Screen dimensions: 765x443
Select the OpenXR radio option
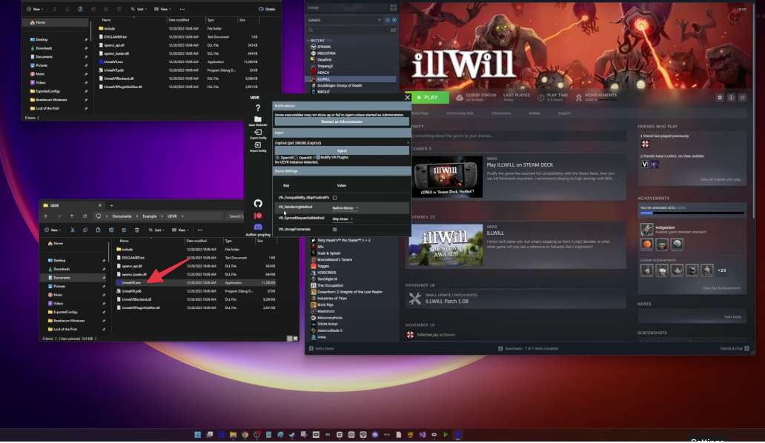click(296, 157)
